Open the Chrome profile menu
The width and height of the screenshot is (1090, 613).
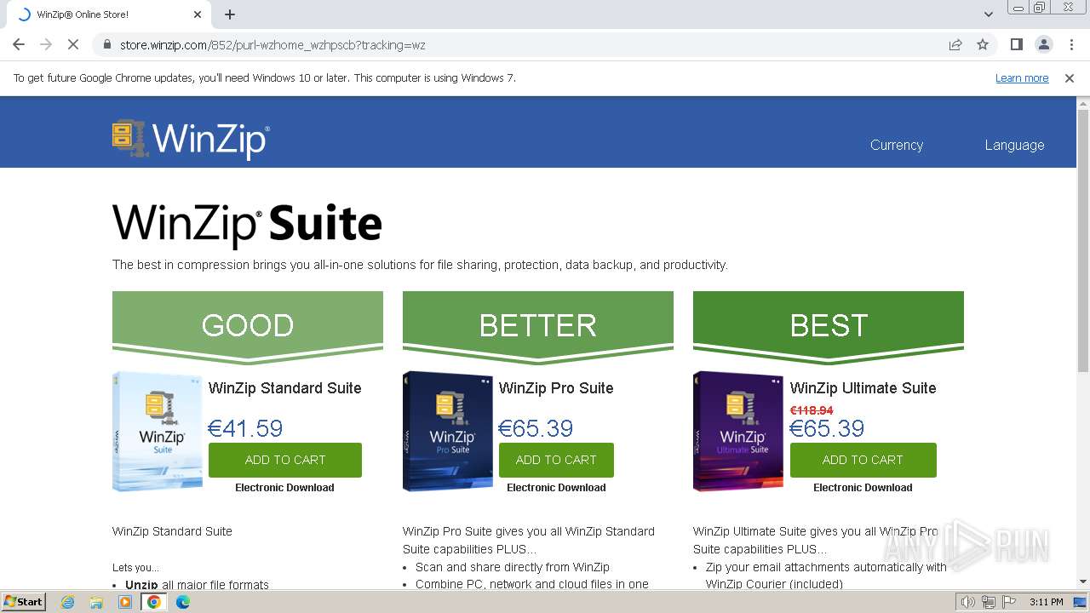click(1043, 44)
